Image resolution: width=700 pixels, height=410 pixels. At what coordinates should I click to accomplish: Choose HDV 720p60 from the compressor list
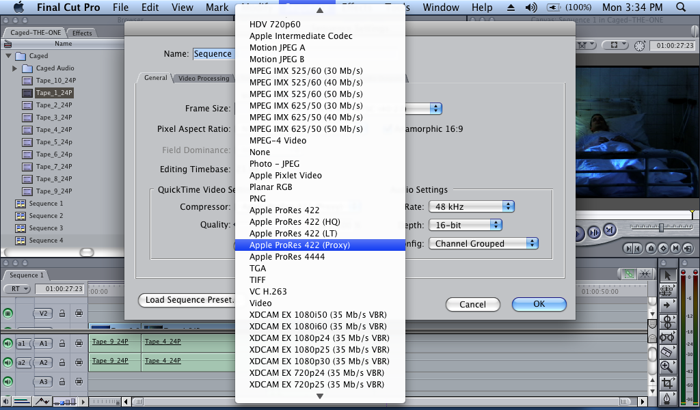320,25
